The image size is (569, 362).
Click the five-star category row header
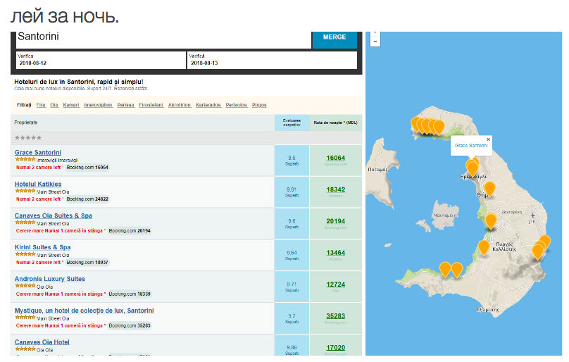[x=187, y=137]
